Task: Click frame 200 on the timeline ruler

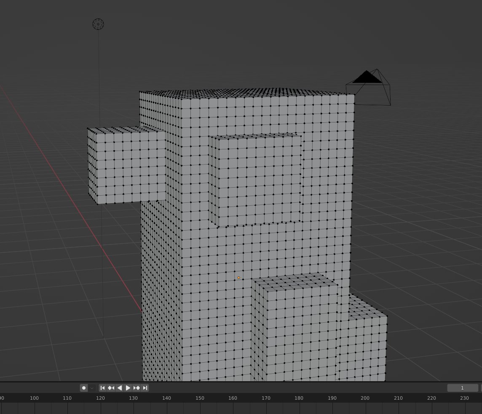Action: [x=365, y=398]
